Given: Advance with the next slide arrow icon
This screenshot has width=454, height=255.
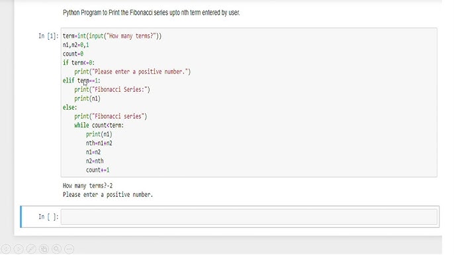Looking at the screenshot, I should pyautogui.click(x=19, y=248).
